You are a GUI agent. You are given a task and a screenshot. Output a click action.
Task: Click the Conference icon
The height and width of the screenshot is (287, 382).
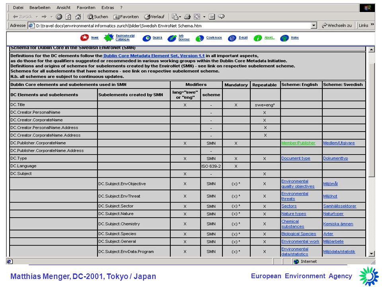click(x=199, y=38)
